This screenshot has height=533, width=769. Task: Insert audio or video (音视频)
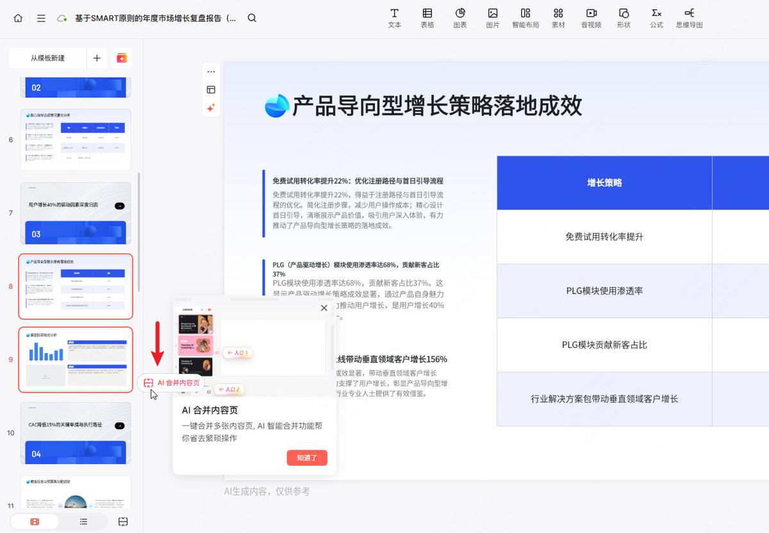click(x=591, y=19)
